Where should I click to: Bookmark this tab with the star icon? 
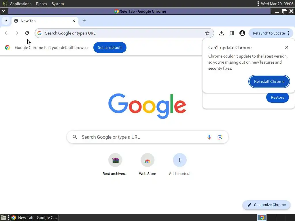tap(207, 33)
